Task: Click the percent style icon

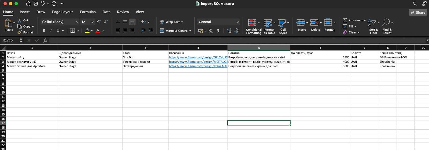Action: (211, 31)
